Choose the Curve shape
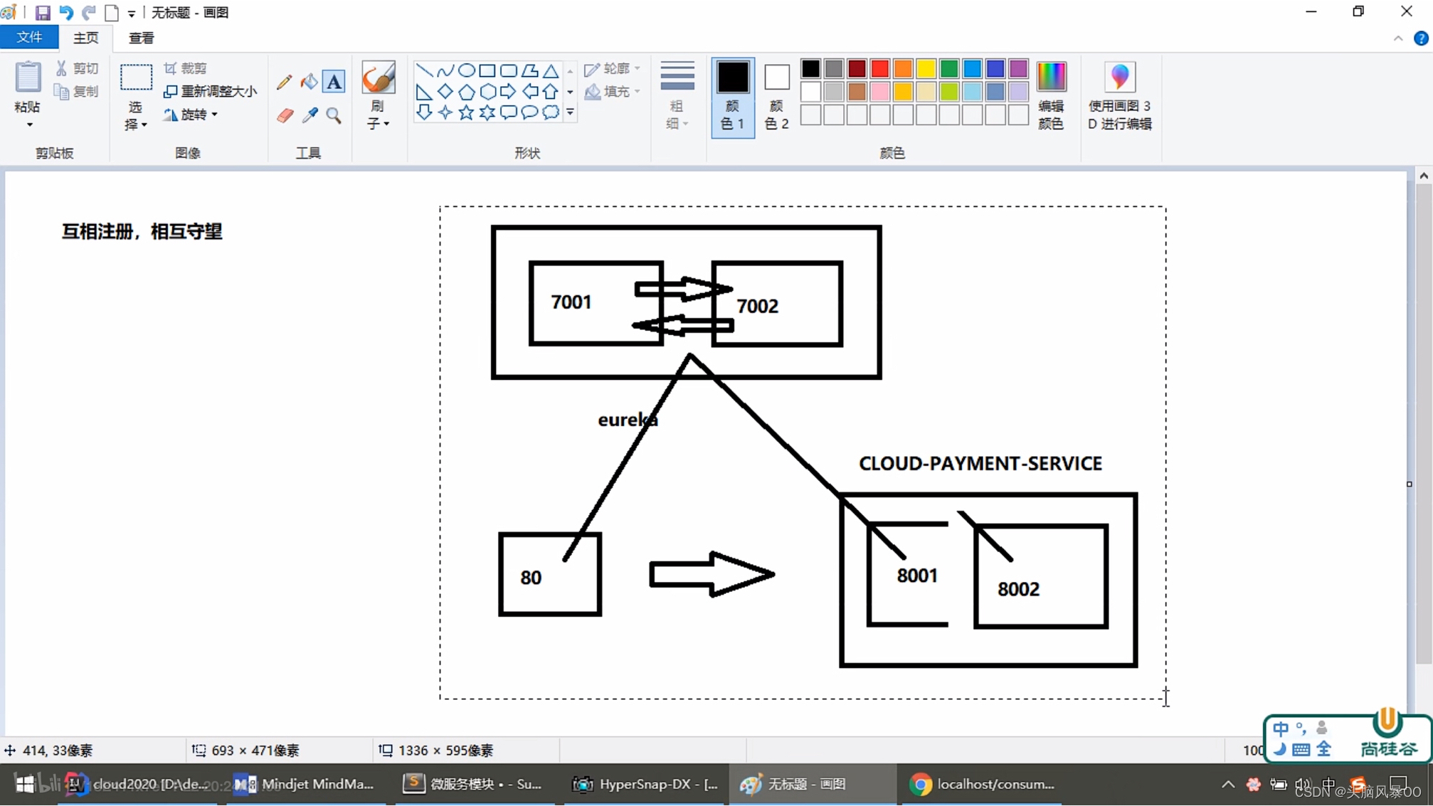The width and height of the screenshot is (1433, 806). click(445, 70)
